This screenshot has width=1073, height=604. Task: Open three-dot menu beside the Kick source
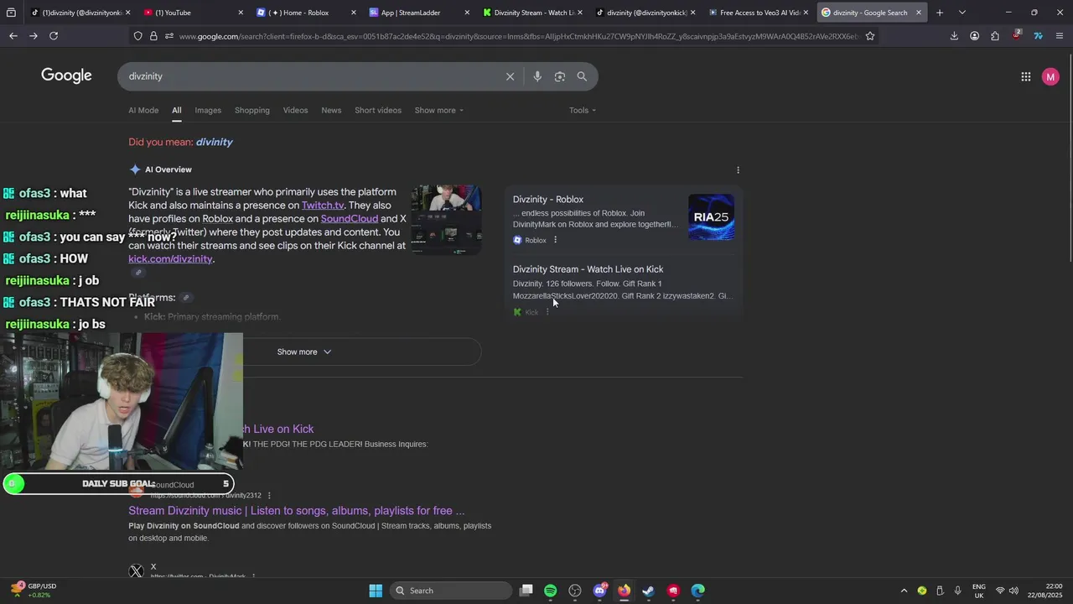pyautogui.click(x=547, y=312)
